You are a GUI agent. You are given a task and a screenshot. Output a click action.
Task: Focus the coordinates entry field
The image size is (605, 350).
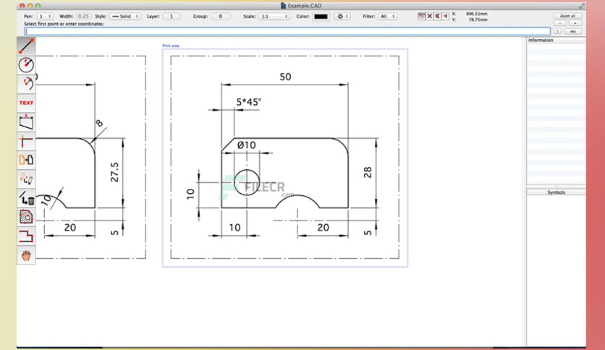point(287,31)
